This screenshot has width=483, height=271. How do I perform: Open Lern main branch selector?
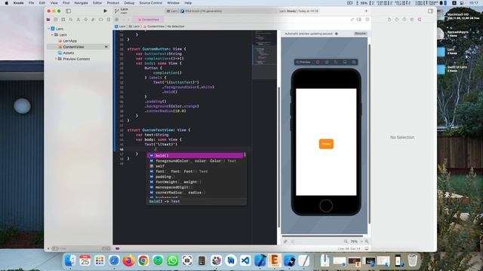pos(122,11)
